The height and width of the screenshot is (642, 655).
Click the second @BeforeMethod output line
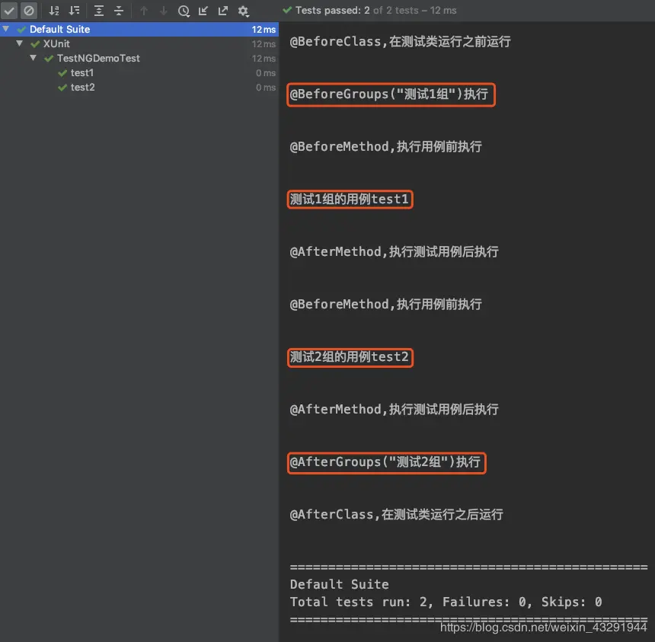(x=385, y=304)
